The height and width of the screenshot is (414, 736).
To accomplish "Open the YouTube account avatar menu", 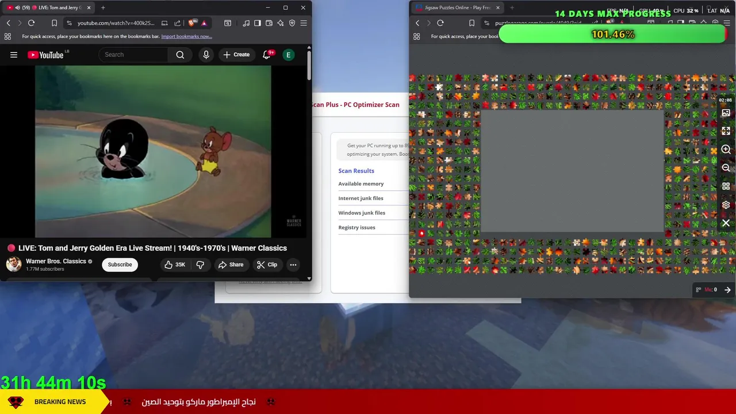I will (288, 55).
